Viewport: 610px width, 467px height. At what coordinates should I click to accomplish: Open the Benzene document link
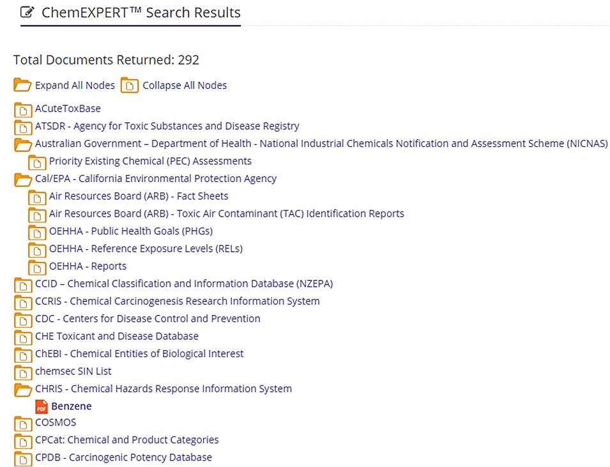coord(72,406)
